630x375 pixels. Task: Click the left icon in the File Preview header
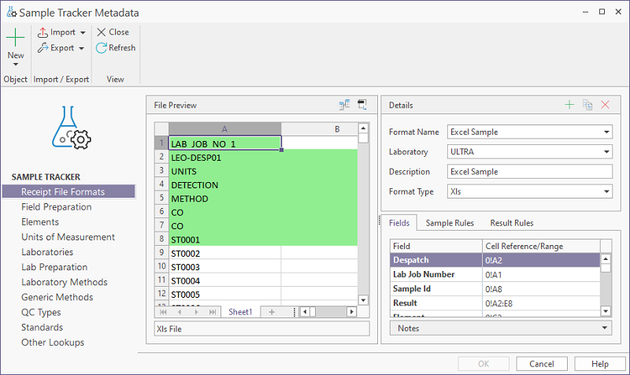[x=345, y=105]
